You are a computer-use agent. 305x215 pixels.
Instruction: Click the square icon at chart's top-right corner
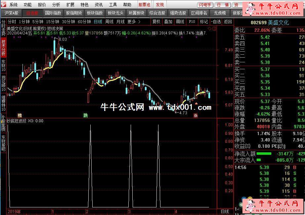click(215, 29)
